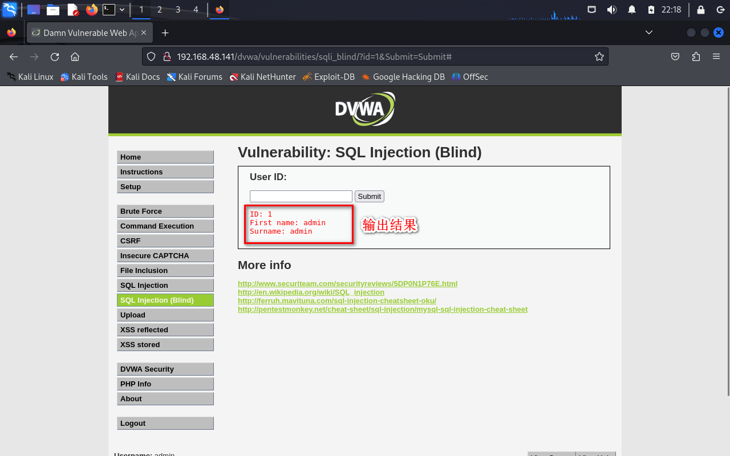Select the SQL Injection (Blind) item
730x456 pixels.
coord(165,300)
